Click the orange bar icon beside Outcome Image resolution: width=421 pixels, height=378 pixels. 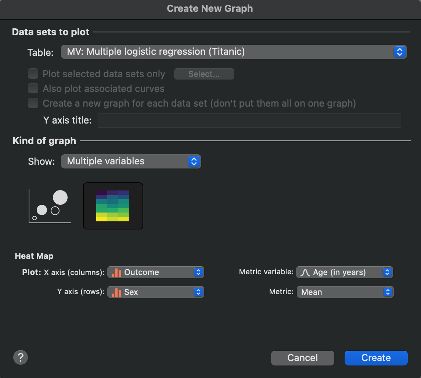click(x=116, y=272)
